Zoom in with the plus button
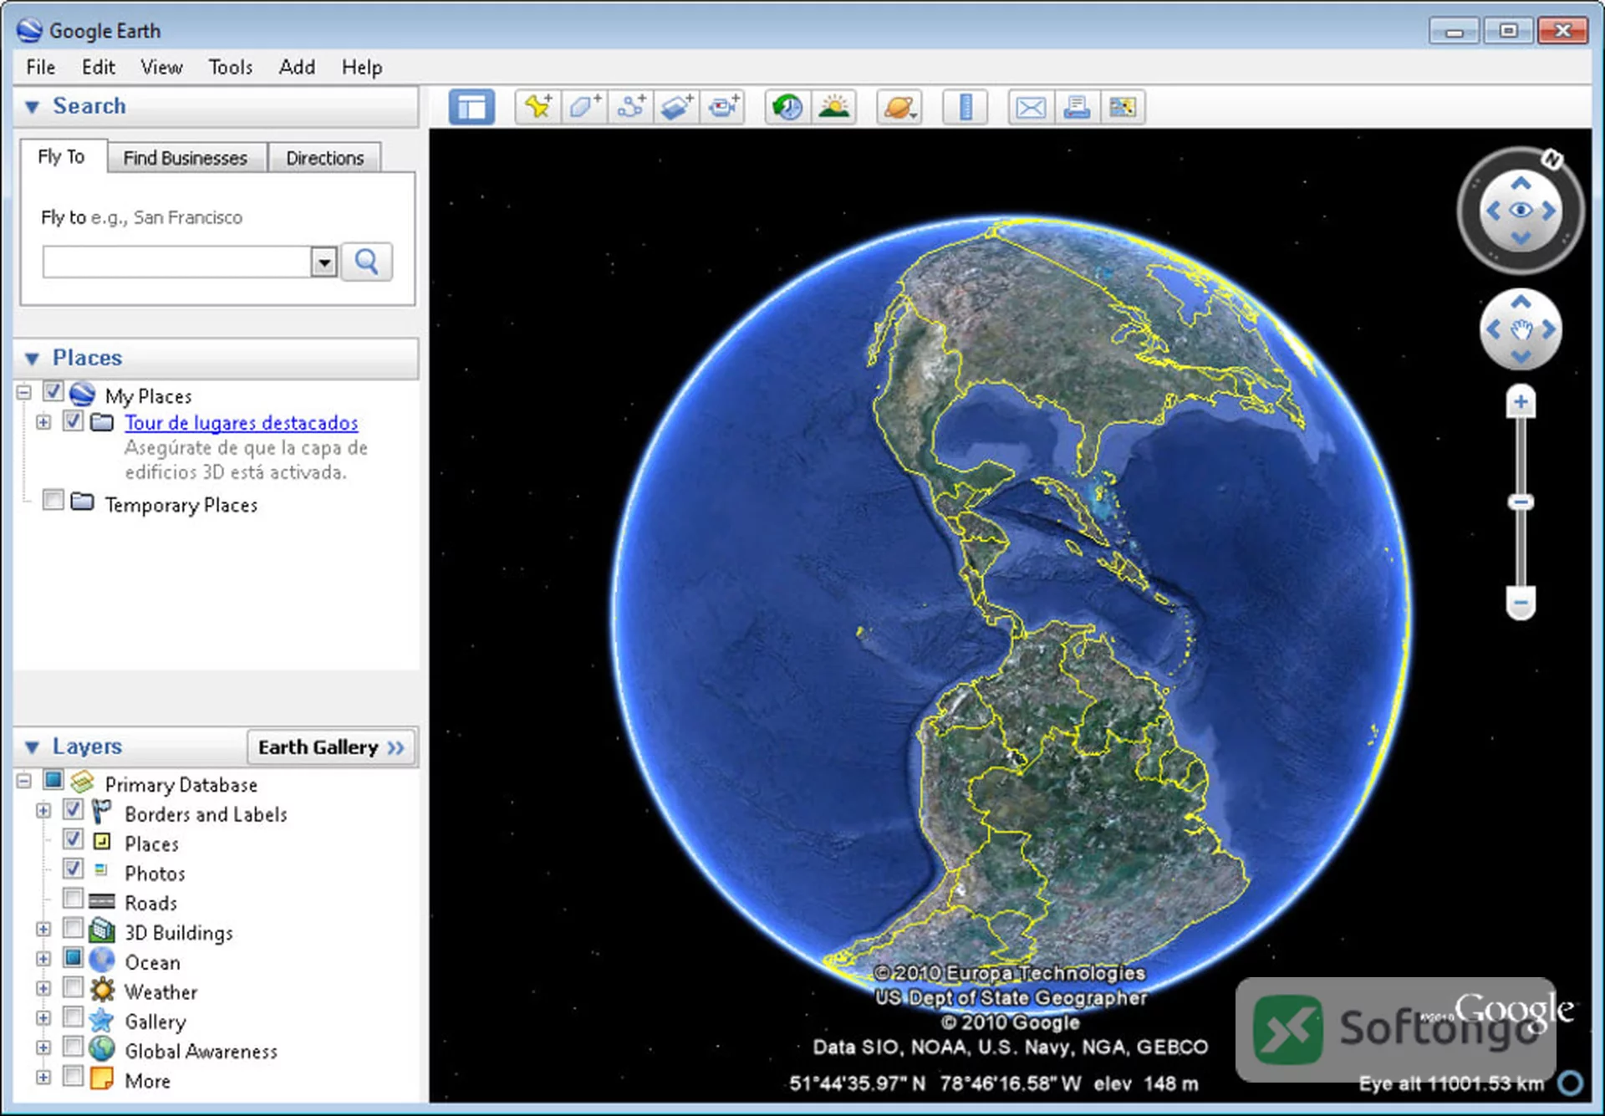This screenshot has height=1116, width=1605. (x=1521, y=402)
